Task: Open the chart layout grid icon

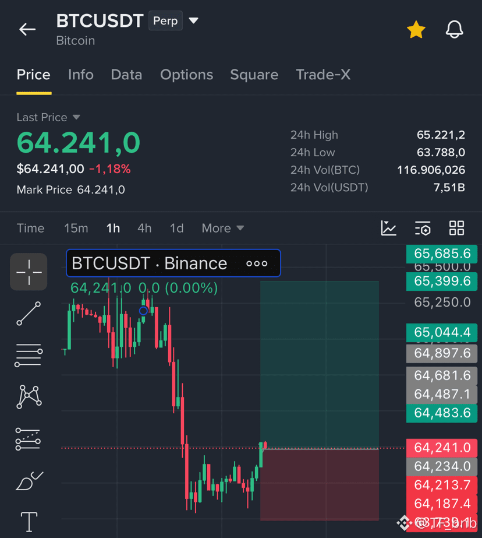Action: pyautogui.click(x=456, y=228)
